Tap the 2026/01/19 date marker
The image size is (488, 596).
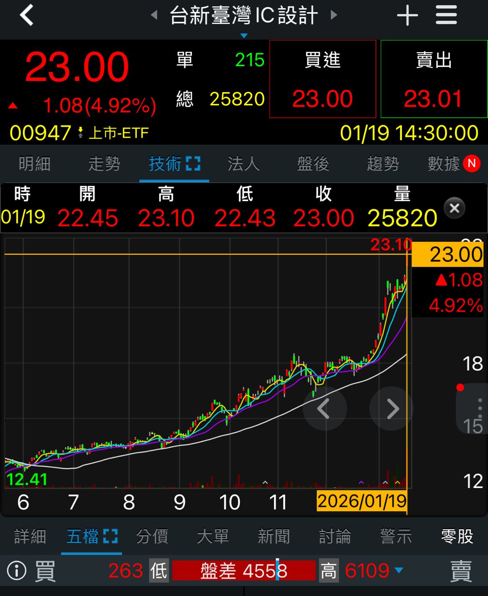361,501
